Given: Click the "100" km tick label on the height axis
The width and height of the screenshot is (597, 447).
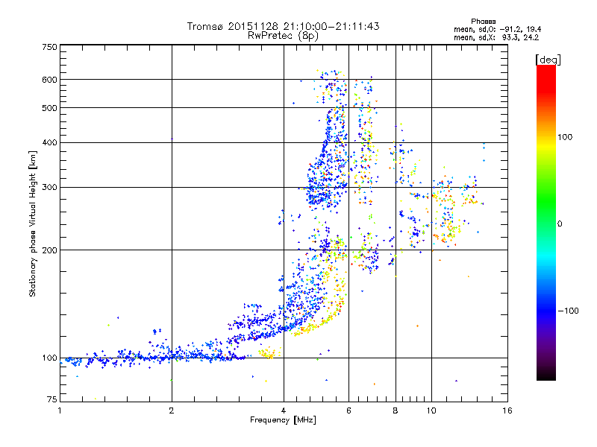Looking at the screenshot, I should coord(49,358).
